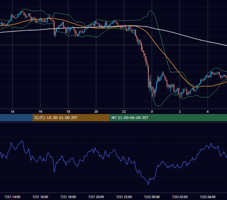Click the 7/22 04:00 label on oscillator axis
This screenshot has height=200, width=227.
click(208, 197)
